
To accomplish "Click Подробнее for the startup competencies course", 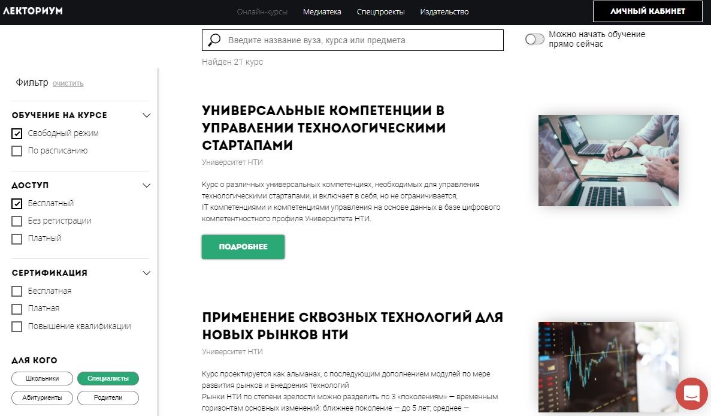I will click(x=243, y=247).
